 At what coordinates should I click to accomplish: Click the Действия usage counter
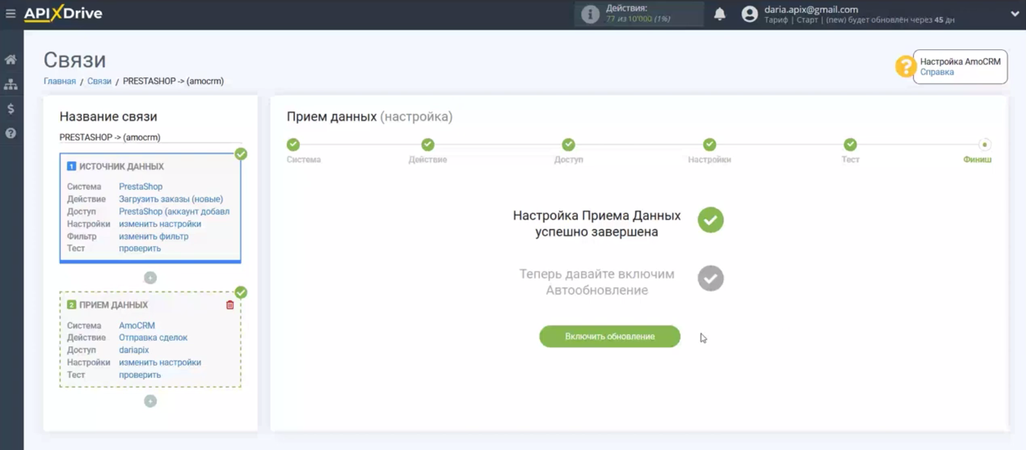[638, 14]
